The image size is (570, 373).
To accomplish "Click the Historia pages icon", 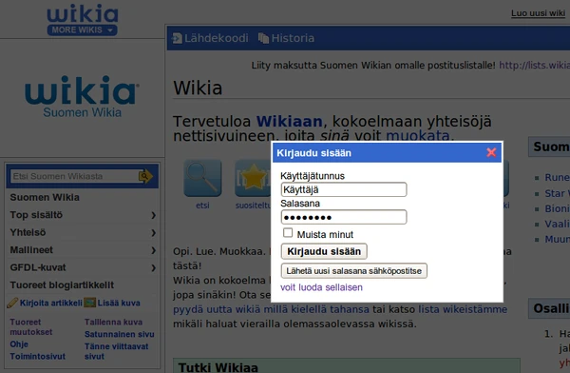I will 263,38.
